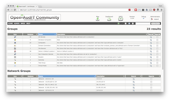Sort Network Groups by Reports column
170x101 pixels.
[151, 76]
